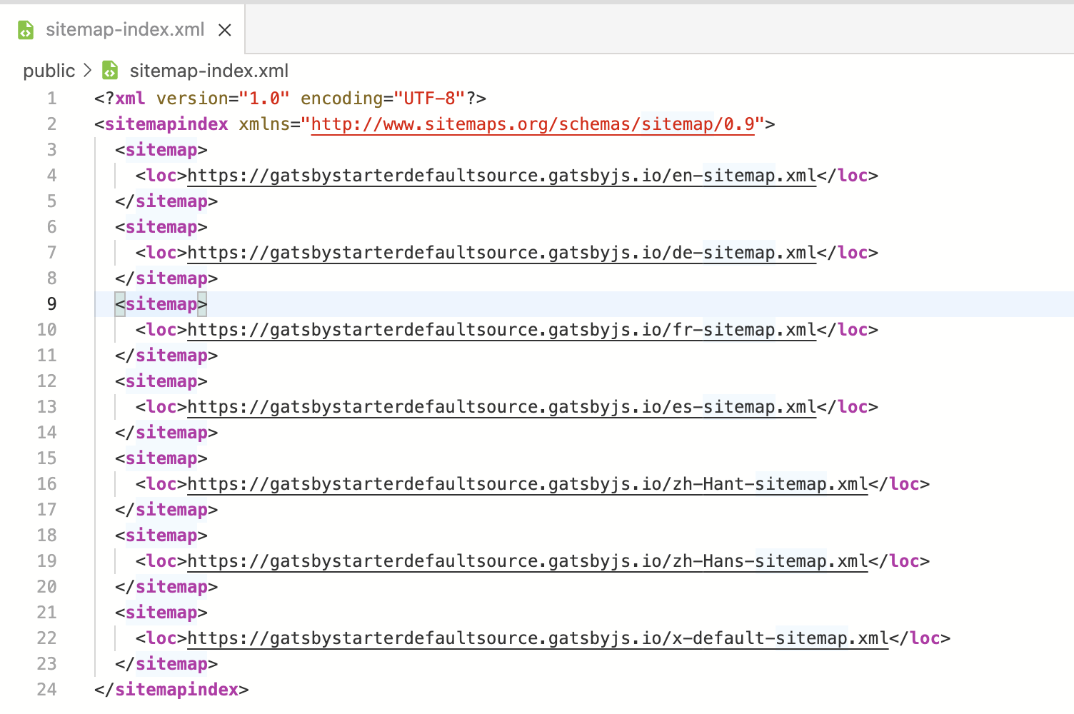Click line number 22 in the gutter
The width and height of the screenshot is (1074, 714).
[46, 638]
